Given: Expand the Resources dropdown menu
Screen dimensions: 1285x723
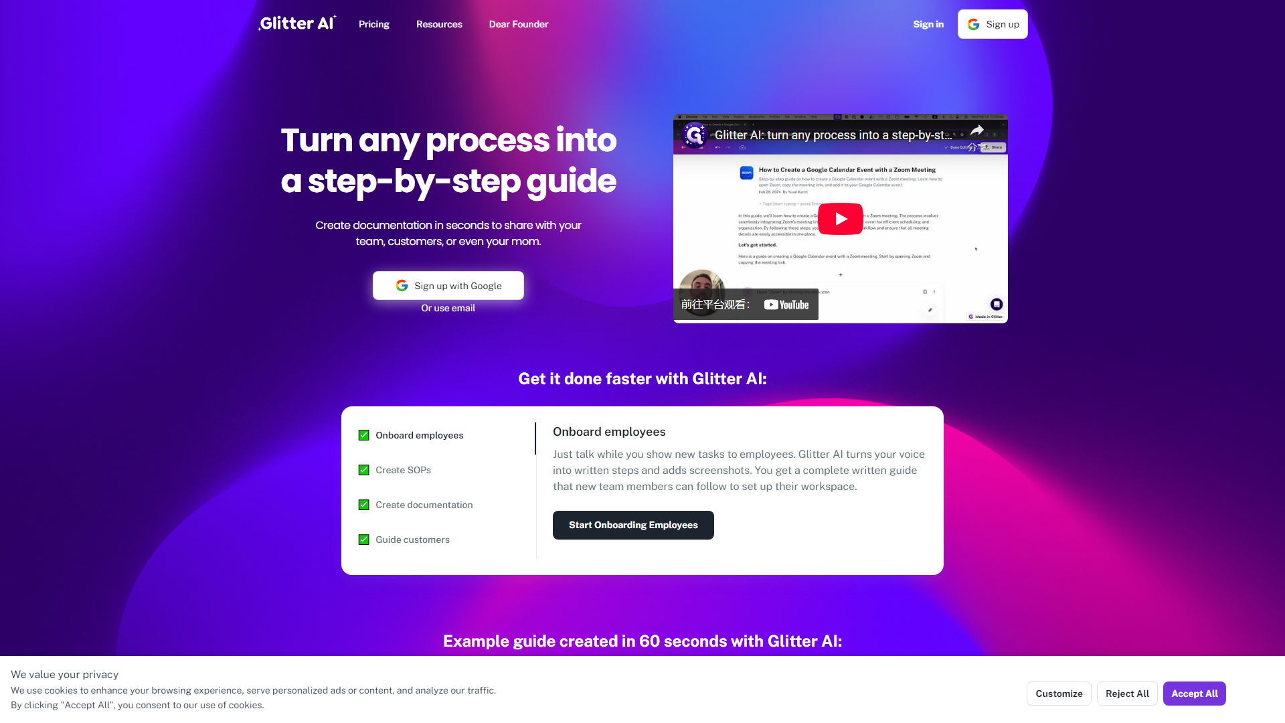Looking at the screenshot, I should point(438,24).
